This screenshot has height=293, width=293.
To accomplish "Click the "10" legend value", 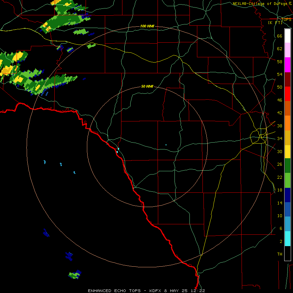I will pos(280,216).
